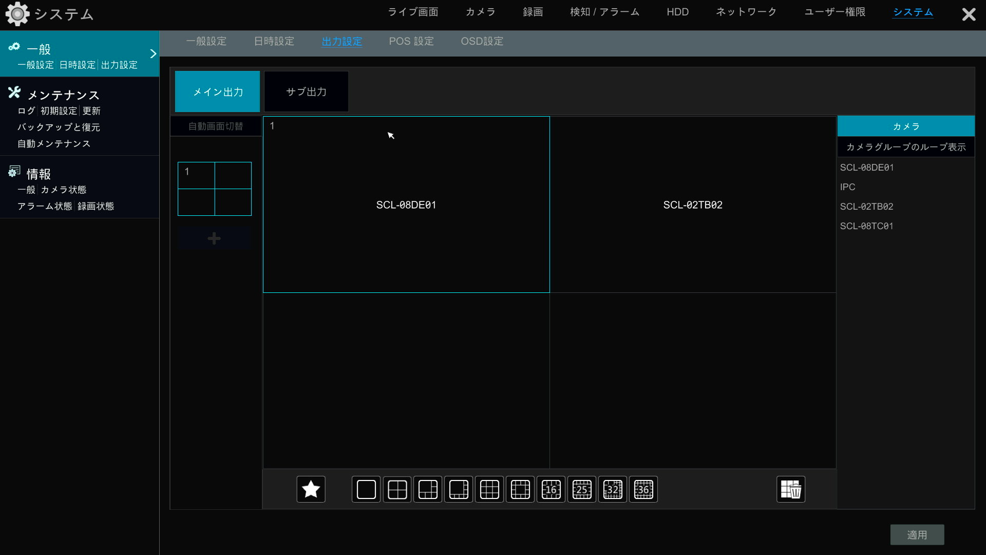This screenshot has height=555, width=986.
Task: Switch to the サブ出力 tab
Action: click(x=306, y=91)
